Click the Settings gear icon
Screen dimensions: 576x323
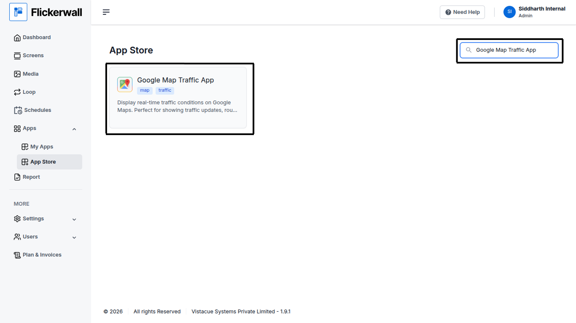[x=17, y=219]
